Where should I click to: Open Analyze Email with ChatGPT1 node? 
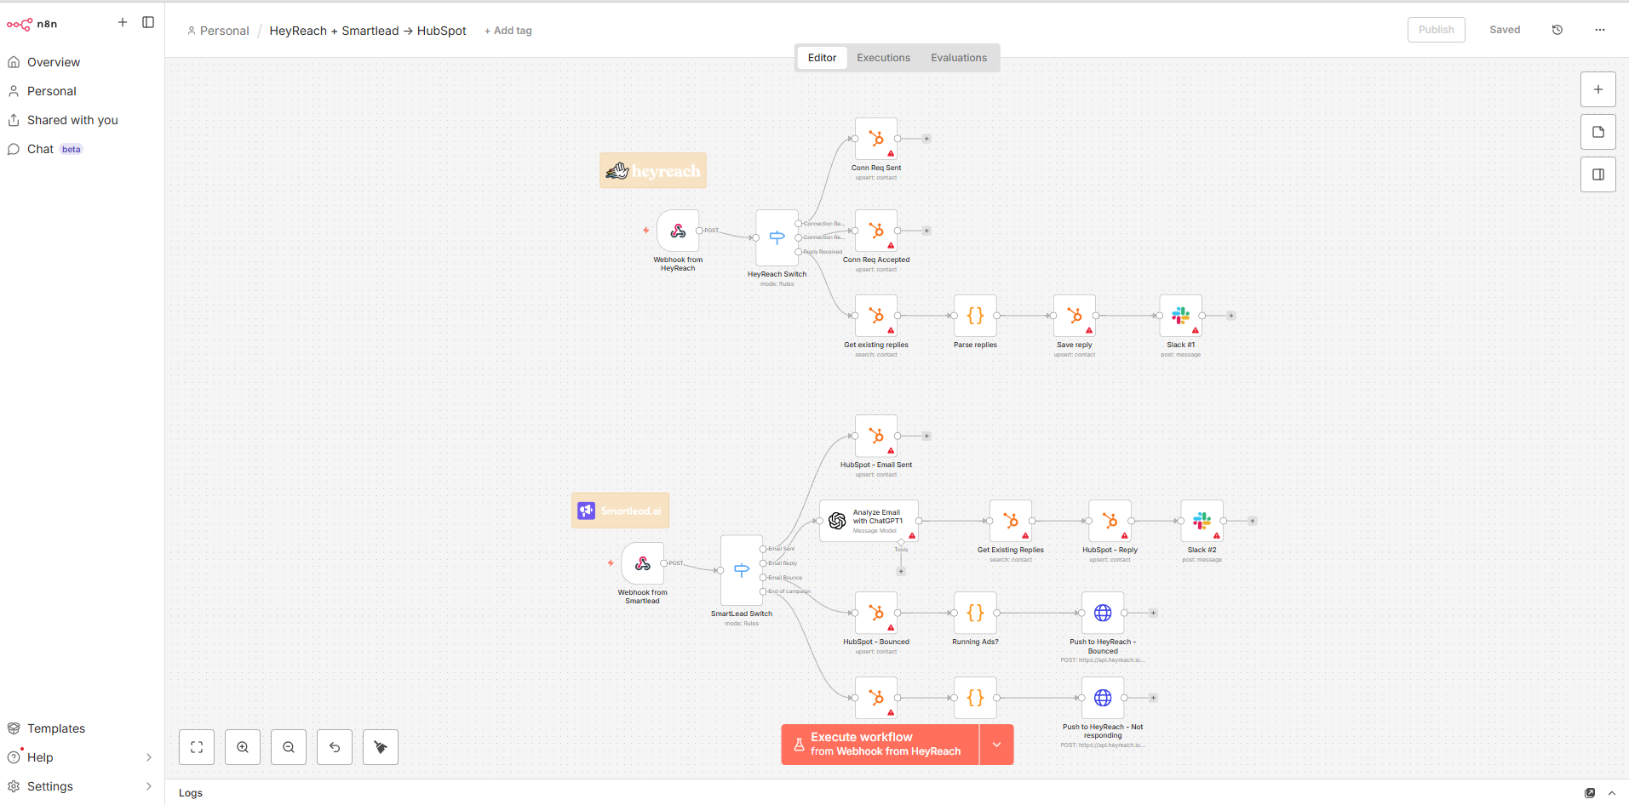869,521
